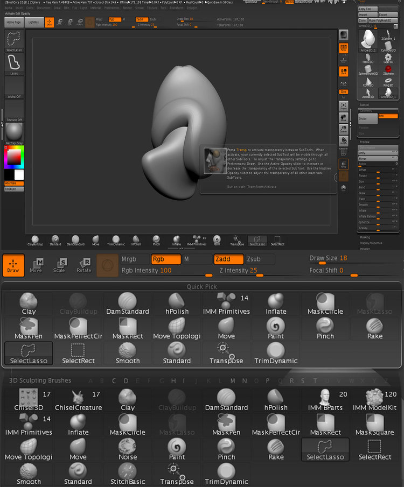Click the white secondary color swatch
This screenshot has width=404, height=487.
[x=19, y=175]
